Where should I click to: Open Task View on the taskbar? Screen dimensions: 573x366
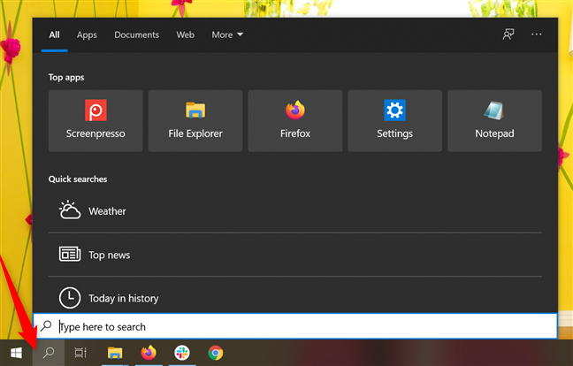click(x=80, y=353)
